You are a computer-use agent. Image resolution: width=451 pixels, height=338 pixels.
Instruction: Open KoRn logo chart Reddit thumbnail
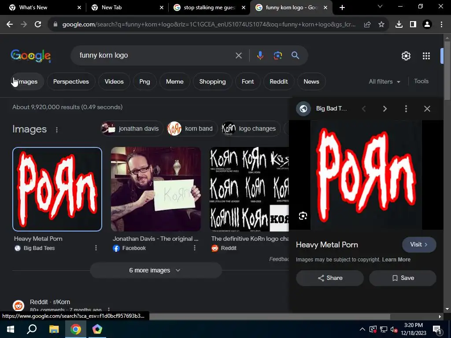(x=249, y=189)
